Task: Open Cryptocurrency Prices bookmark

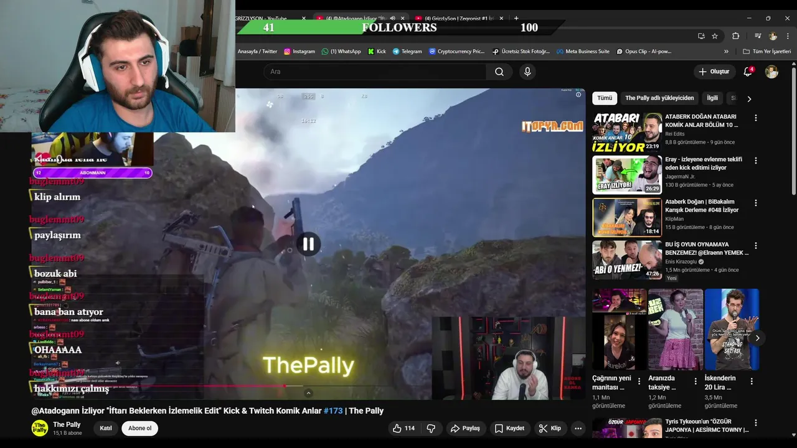Action: click(x=457, y=52)
